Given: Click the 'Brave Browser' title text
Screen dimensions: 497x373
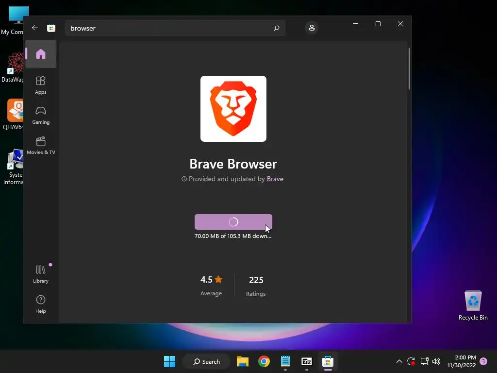Looking at the screenshot, I should 233,164.
